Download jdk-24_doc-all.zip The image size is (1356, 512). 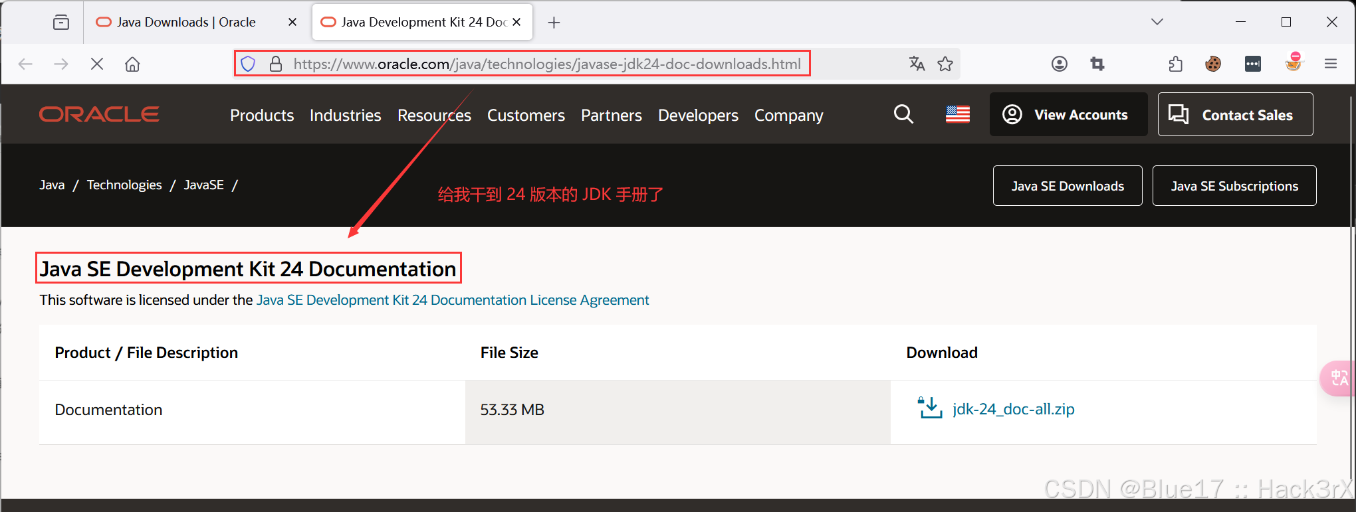(x=1013, y=409)
